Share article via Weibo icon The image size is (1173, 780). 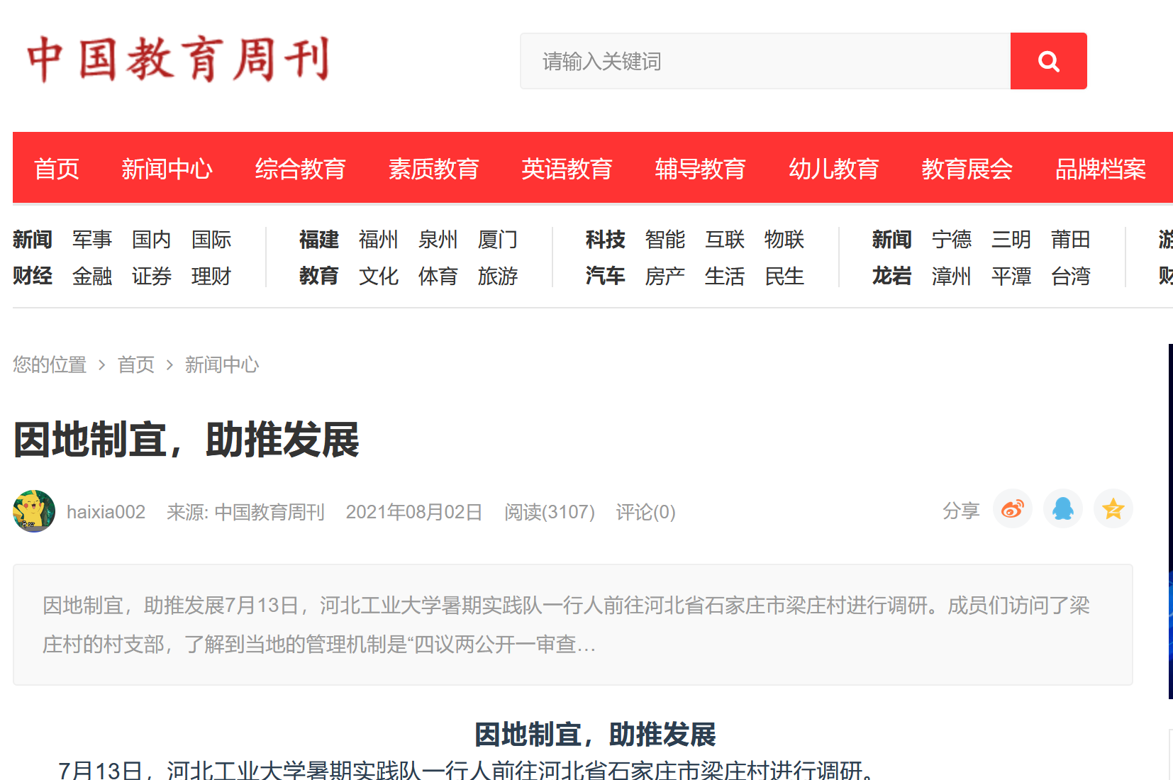pos(1012,509)
